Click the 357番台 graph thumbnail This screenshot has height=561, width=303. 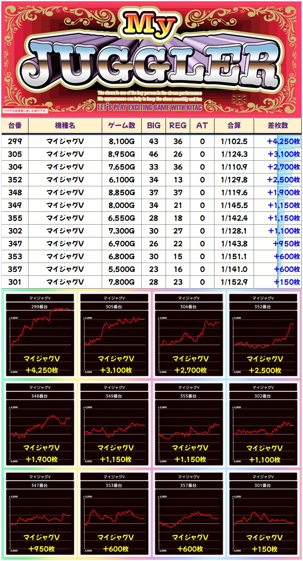point(189,514)
